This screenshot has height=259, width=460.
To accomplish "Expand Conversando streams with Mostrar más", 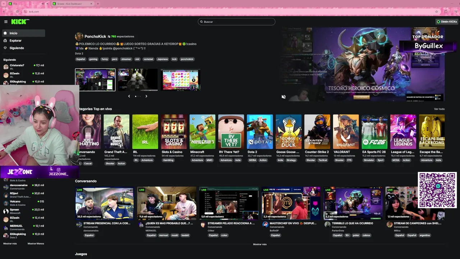I will click(x=260, y=244).
